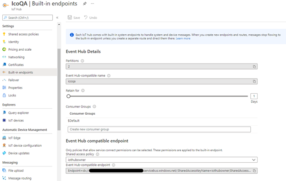Image resolution: width=286 pixels, height=181 pixels.
Task: Click the Partitions value field
Action: point(162,67)
